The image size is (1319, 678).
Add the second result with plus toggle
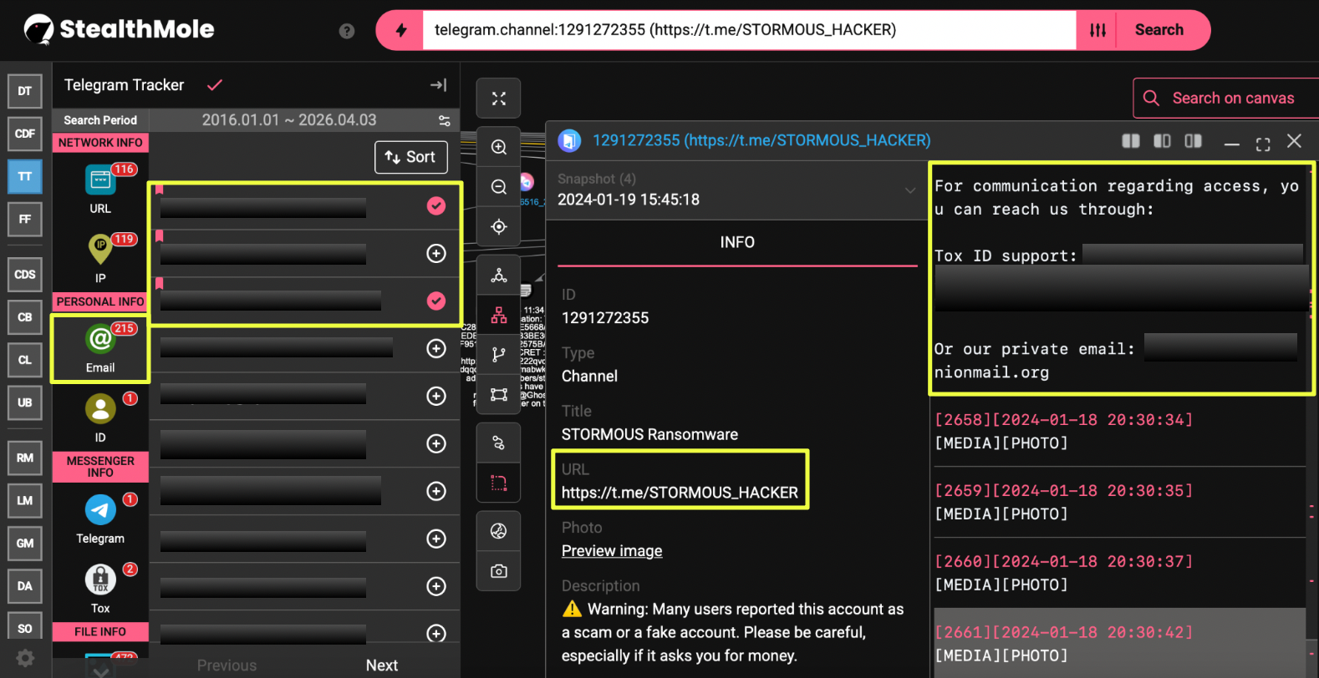pos(436,254)
